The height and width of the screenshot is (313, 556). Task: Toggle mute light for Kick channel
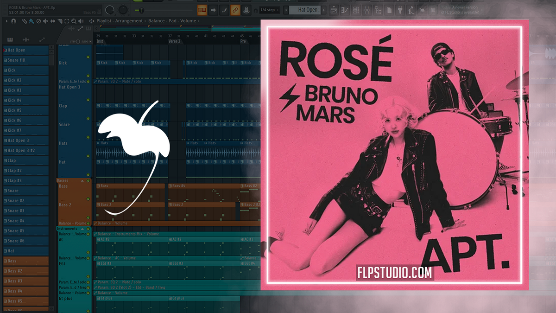point(88,57)
